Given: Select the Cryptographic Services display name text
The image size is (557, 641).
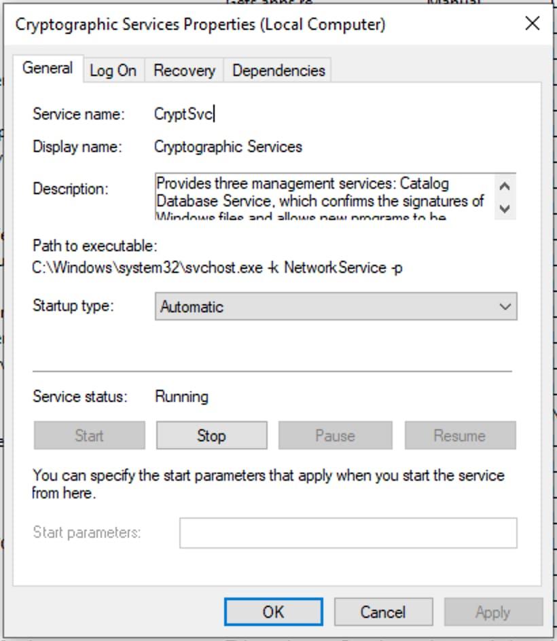Looking at the screenshot, I should 228,147.
